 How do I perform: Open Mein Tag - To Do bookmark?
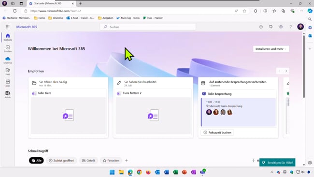pos(128,18)
